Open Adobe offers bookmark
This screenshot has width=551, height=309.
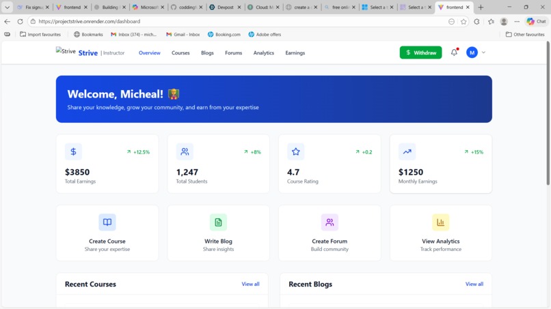point(265,34)
